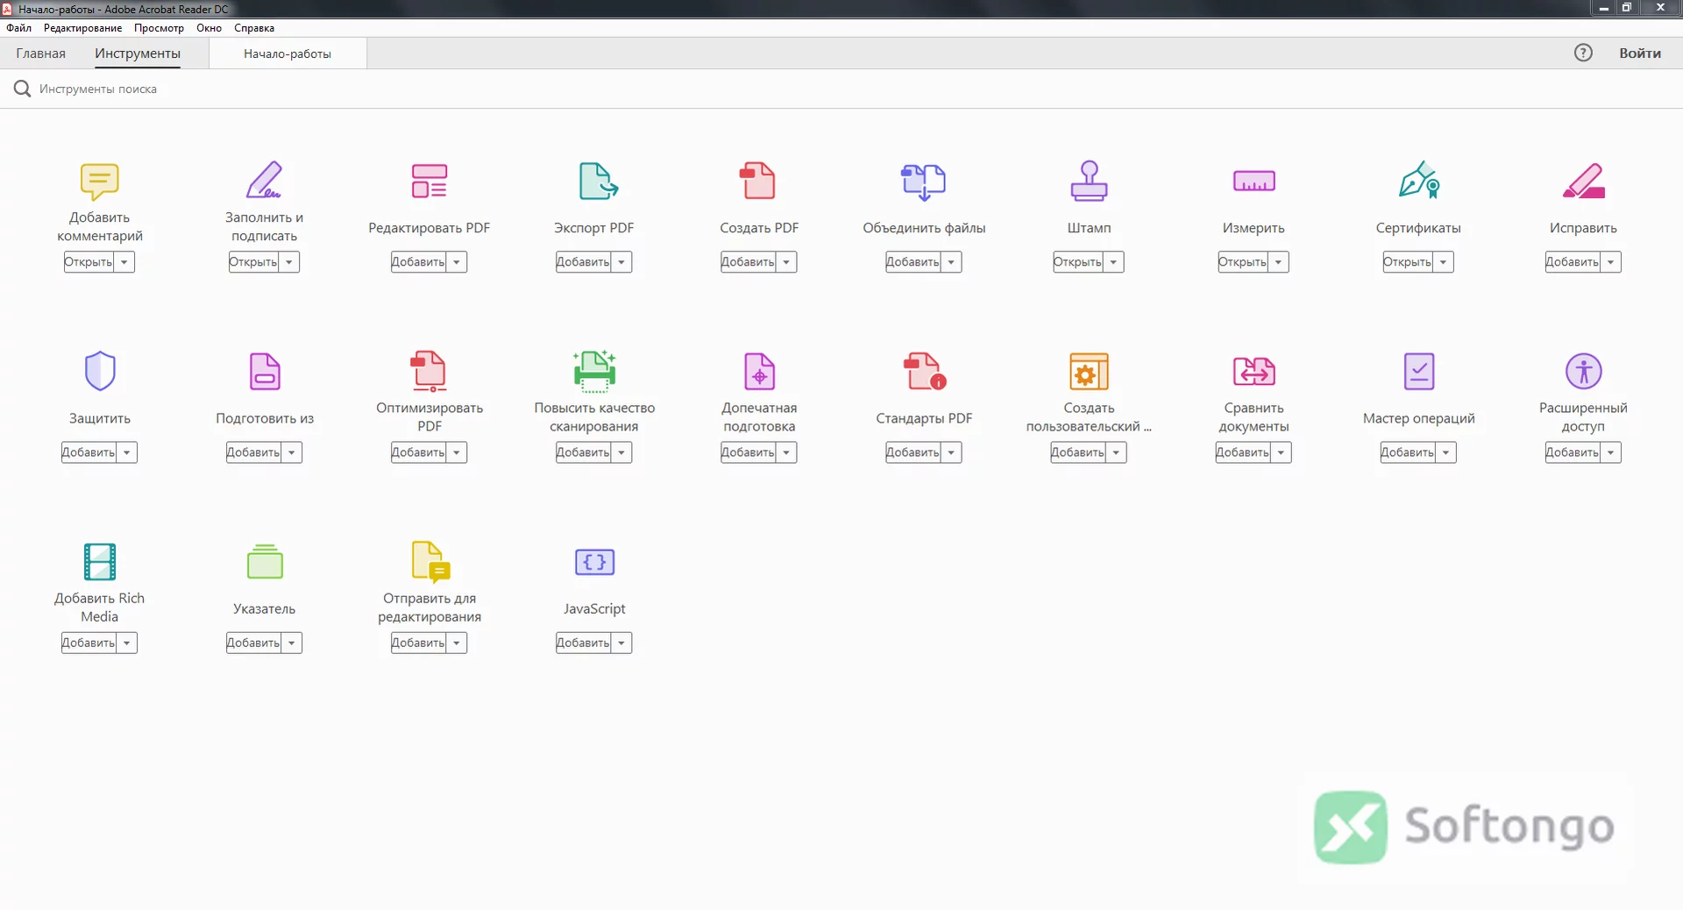Select the Add Comment speech bubble icon
The image size is (1683, 910).
pyautogui.click(x=99, y=181)
